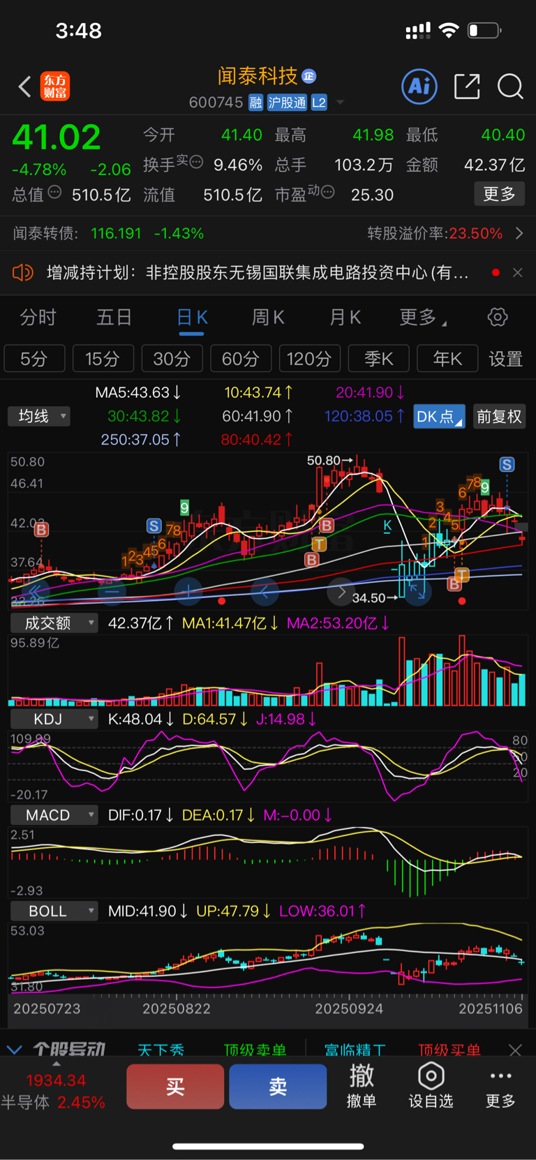The height and width of the screenshot is (1160, 536).
Task: Open the 闻泰转债 bond link
Action: (108, 233)
